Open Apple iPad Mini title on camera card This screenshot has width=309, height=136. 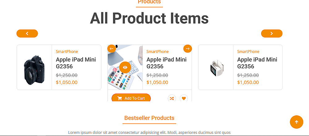(76, 63)
